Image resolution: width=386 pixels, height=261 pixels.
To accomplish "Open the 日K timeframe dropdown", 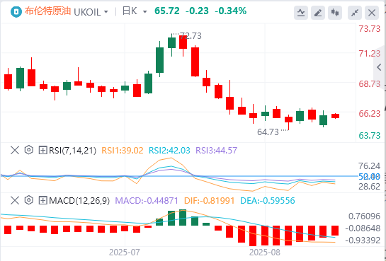I will click(135, 11).
